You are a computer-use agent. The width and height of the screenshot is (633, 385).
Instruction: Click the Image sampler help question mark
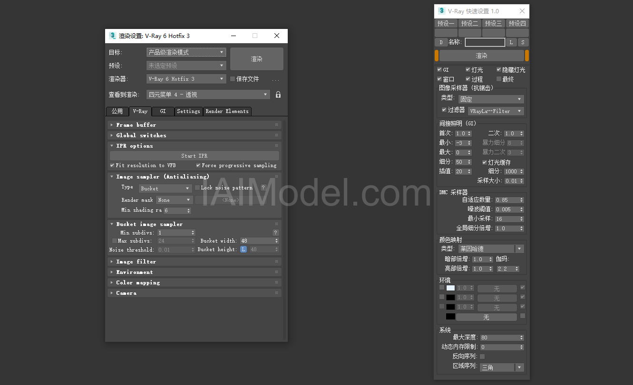pyautogui.click(x=263, y=188)
